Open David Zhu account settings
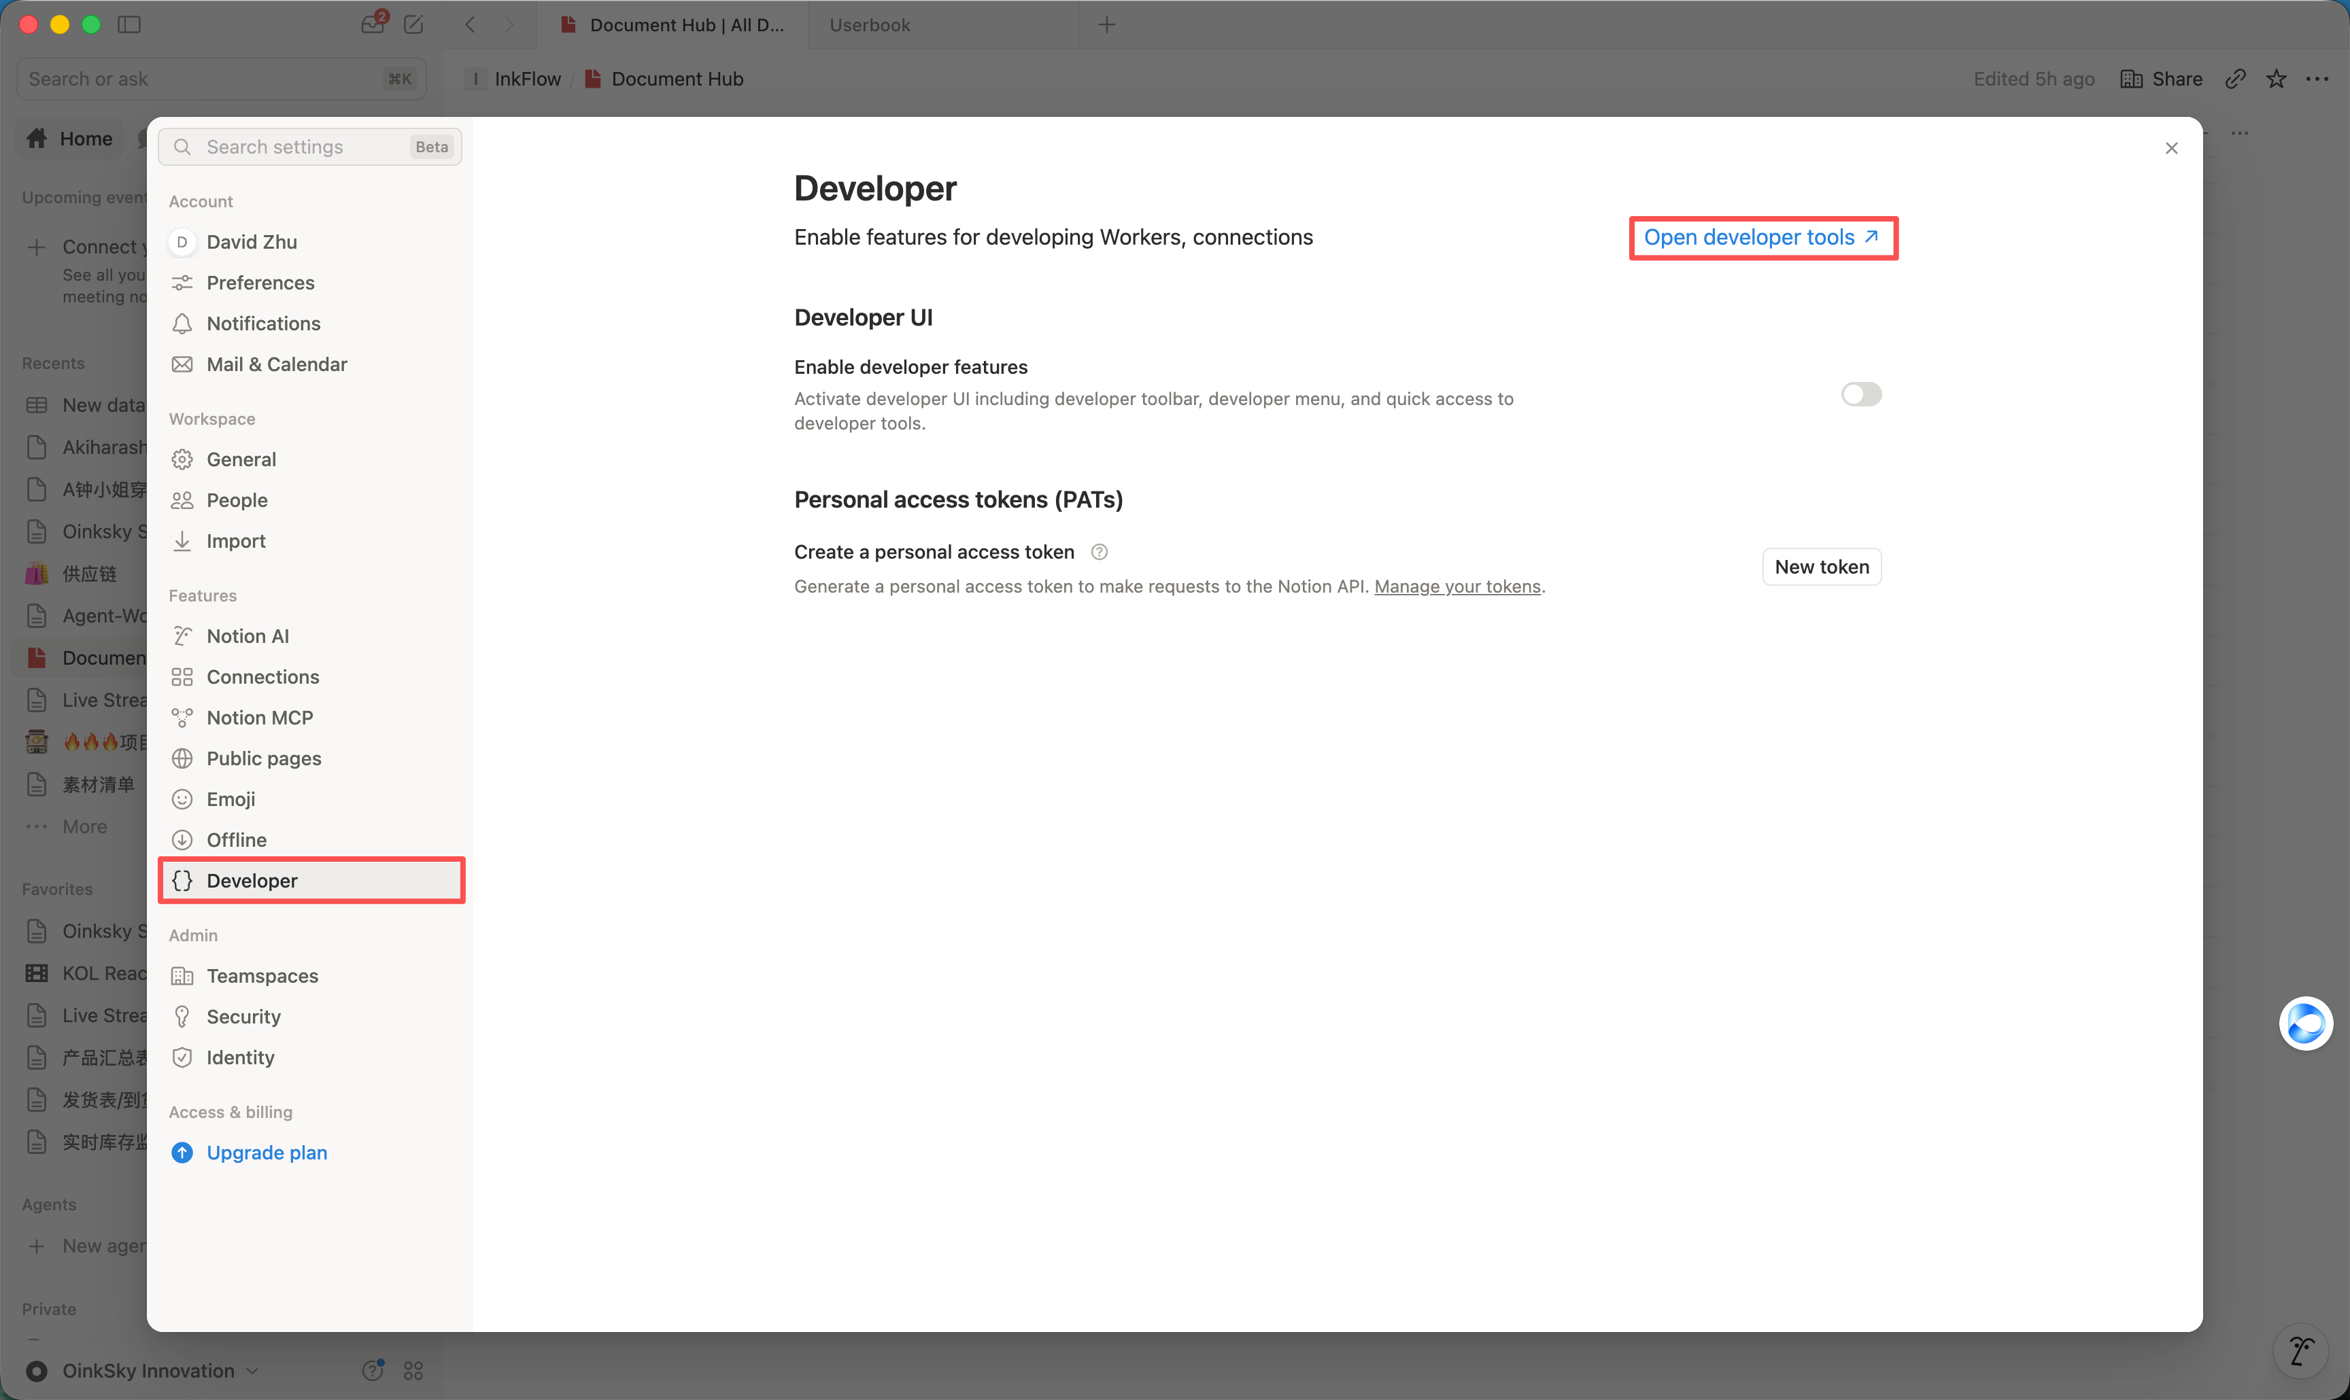The image size is (2350, 1400). coord(311,243)
